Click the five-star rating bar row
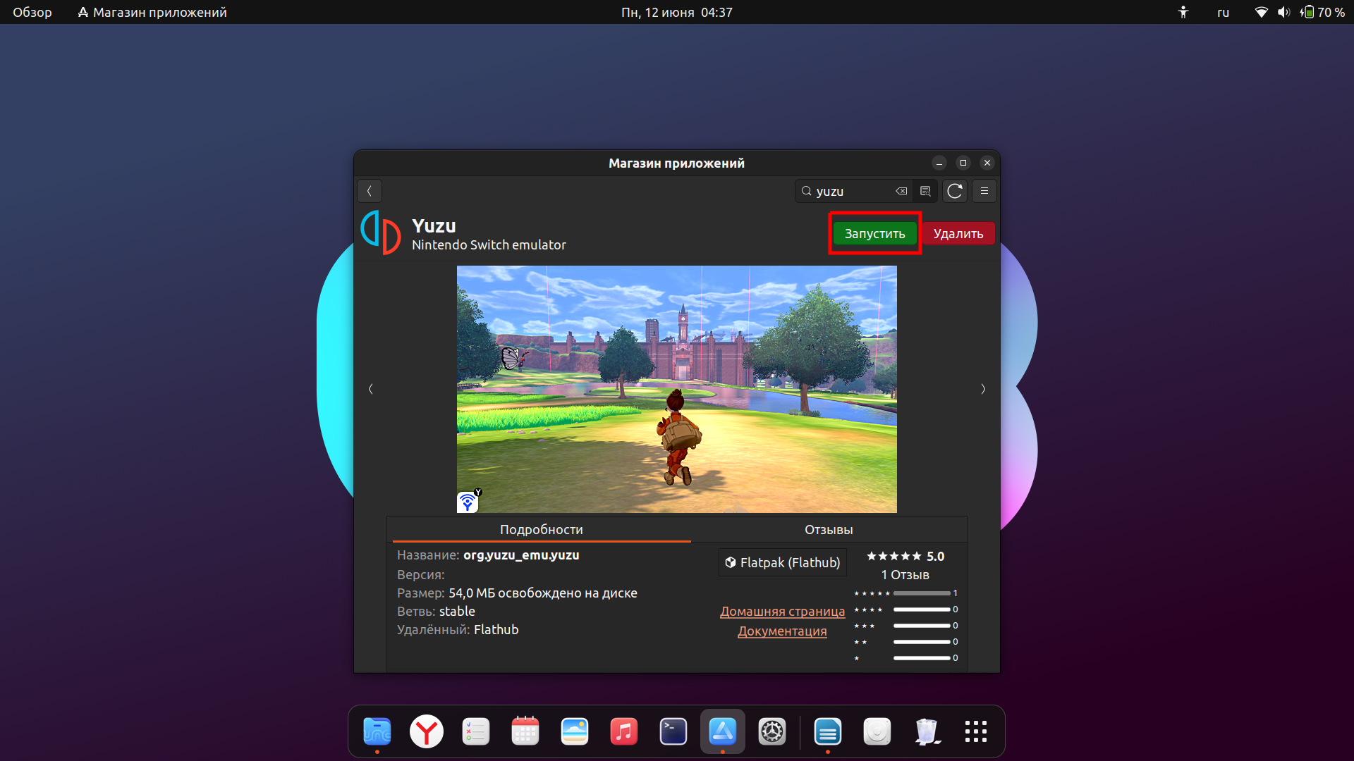Viewport: 1354px width, 761px height. [x=906, y=593]
